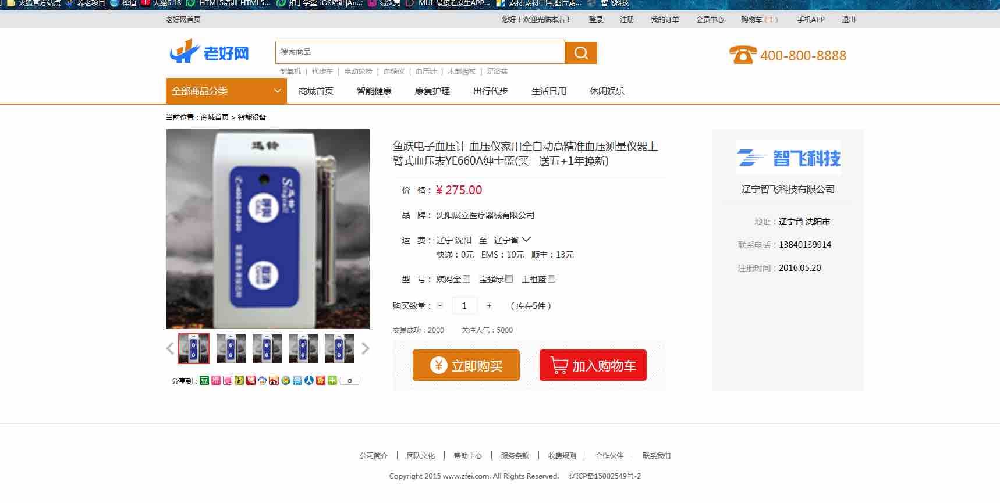Click the 立即购买 buy now button
Screen dimensions: 1000x503
466,365
